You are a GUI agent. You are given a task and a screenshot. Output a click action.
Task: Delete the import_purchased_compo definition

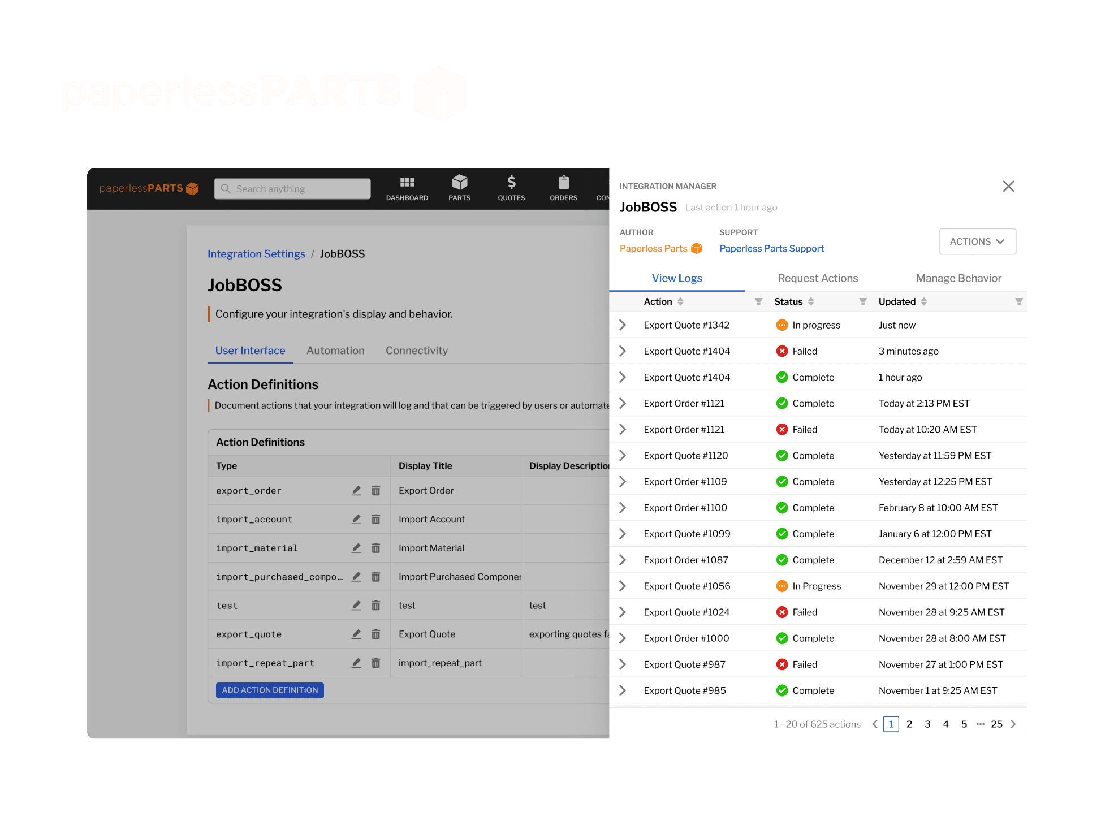(x=375, y=577)
